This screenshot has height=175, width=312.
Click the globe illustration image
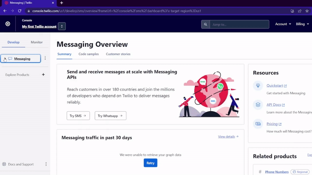[209, 94]
